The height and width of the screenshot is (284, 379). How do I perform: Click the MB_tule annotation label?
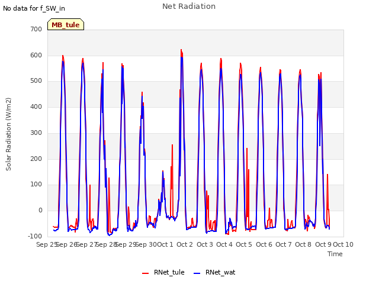click(66, 25)
